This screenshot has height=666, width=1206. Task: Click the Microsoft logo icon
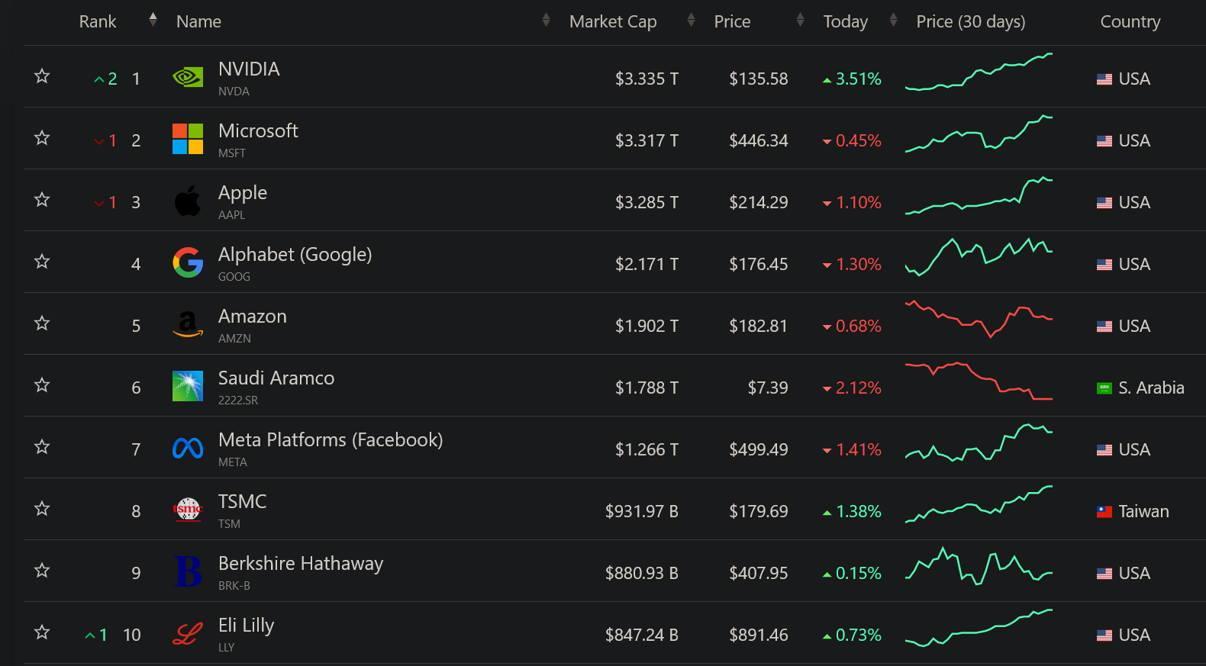[188, 139]
